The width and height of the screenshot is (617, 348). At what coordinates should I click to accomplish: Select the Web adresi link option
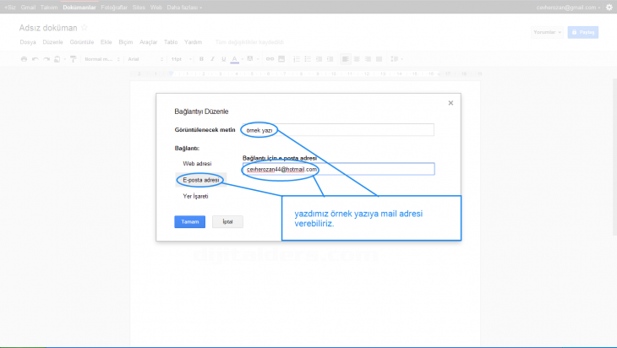pyautogui.click(x=197, y=163)
